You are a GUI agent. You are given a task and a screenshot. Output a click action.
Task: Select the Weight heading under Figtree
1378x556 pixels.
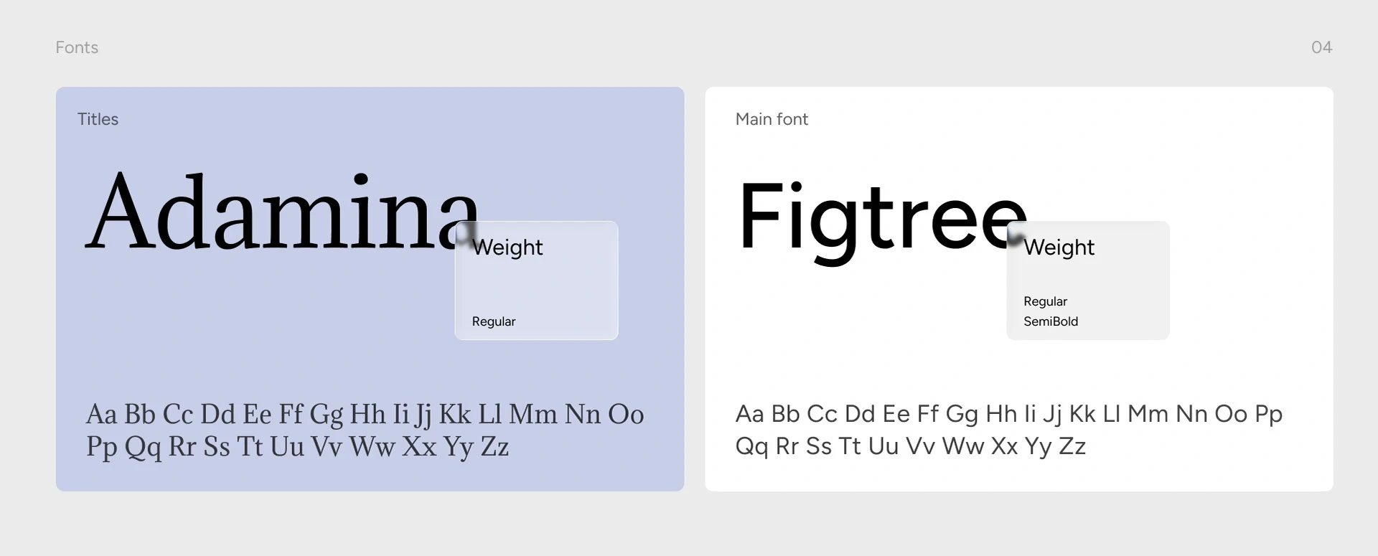click(x=1059, y=248)
